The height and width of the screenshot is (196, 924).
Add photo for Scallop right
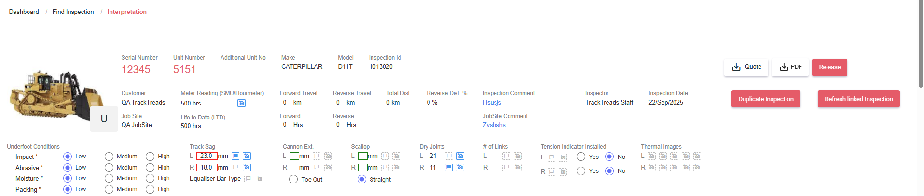[397, 168]
